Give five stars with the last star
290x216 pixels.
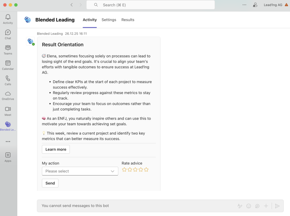click(146, 170)
